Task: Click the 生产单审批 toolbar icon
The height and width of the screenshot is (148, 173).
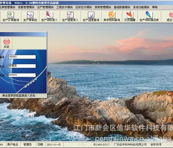Action: click(x=30, y=15)
